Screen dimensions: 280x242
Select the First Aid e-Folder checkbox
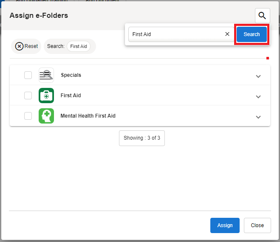click(x=28, y=96)
